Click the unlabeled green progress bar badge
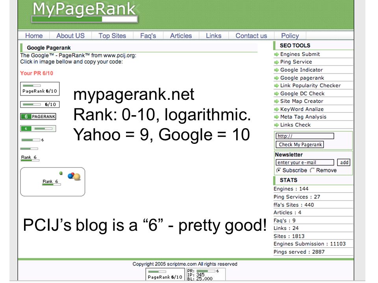This screenshot has height=283, width=378. tap(29, 149)
